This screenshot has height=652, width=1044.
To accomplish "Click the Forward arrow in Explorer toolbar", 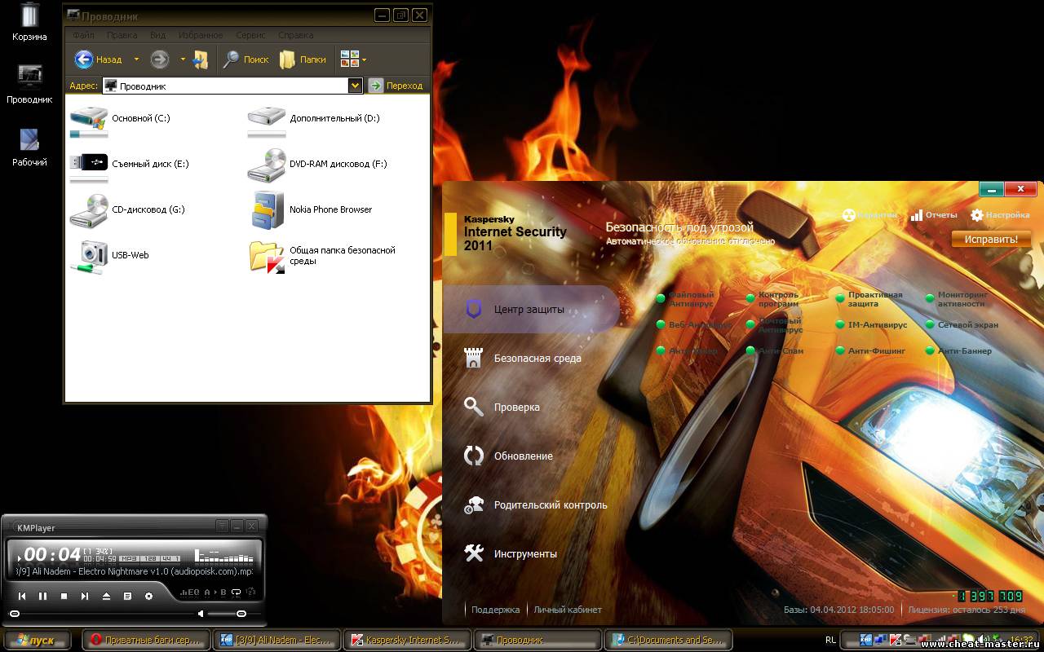I will (x=160, y=59).
